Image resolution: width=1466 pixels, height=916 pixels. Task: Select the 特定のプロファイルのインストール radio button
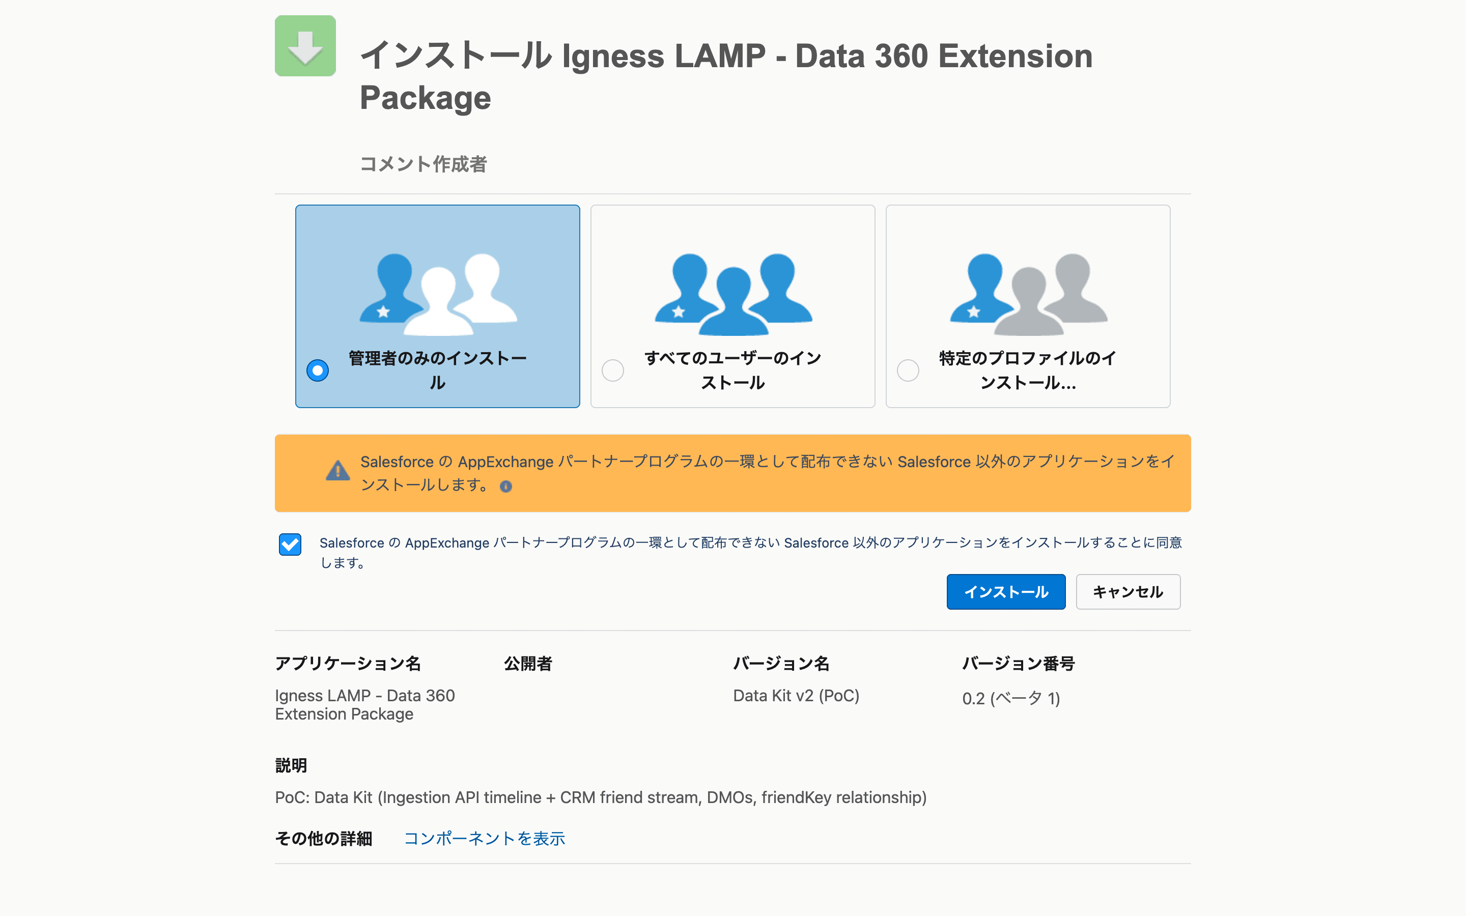[x=908, y=370]
